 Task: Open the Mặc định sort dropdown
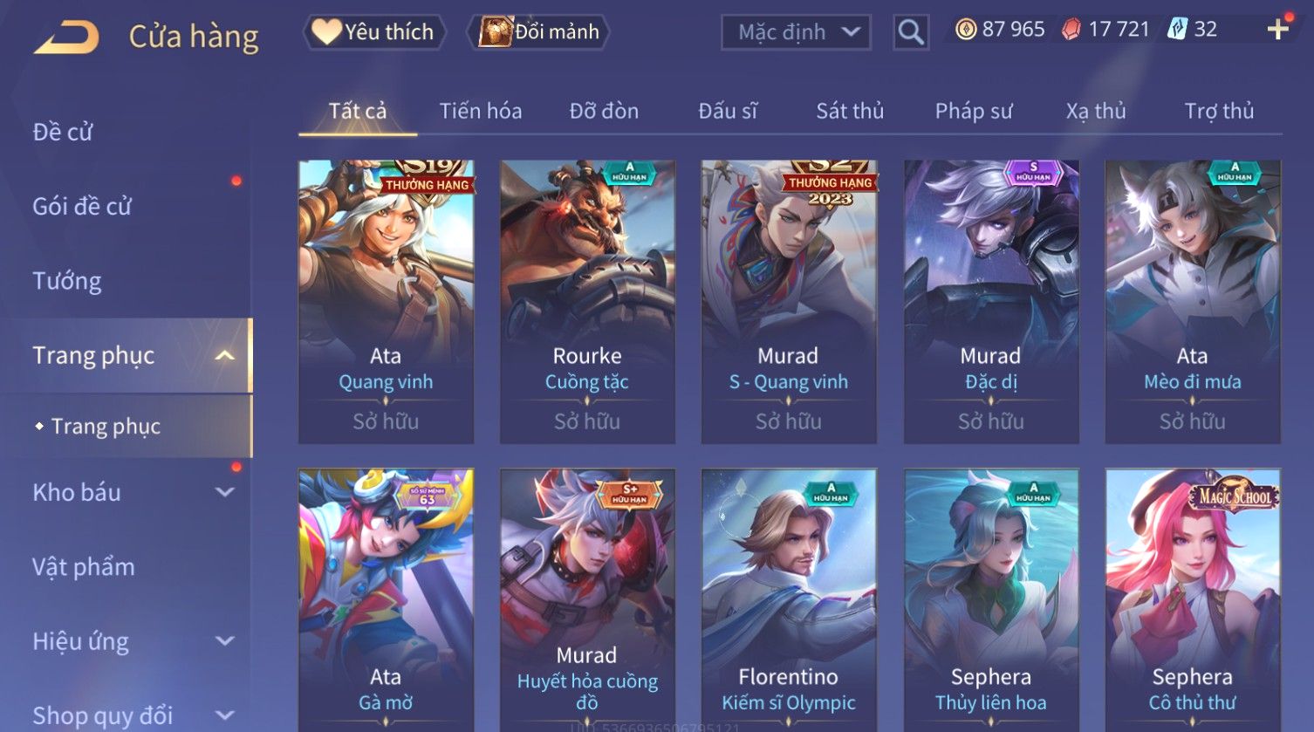click(796, 32)
